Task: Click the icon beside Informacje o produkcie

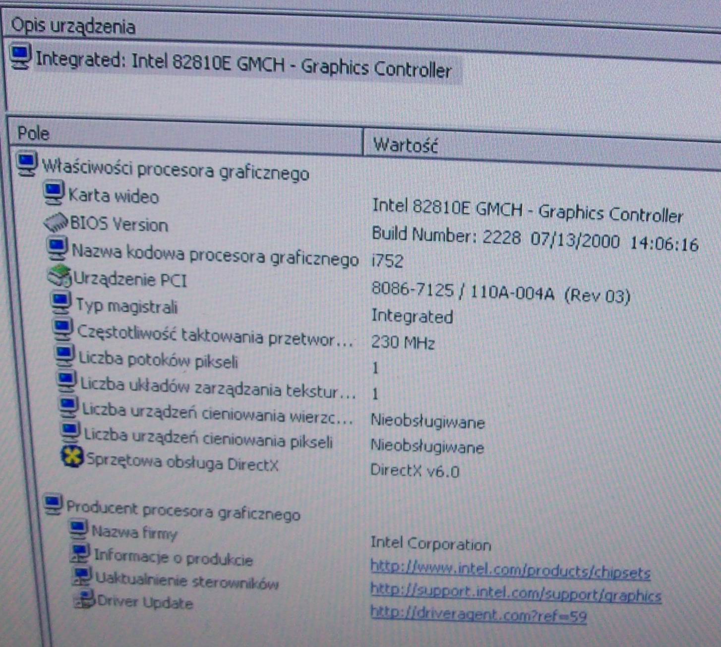Action: pos(80,552)
